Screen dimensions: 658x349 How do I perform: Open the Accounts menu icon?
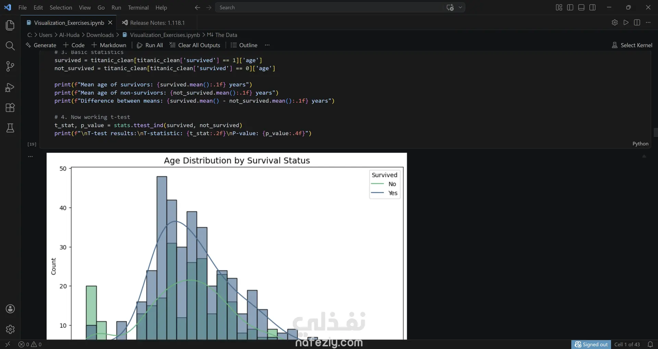[x=10, y=309]
